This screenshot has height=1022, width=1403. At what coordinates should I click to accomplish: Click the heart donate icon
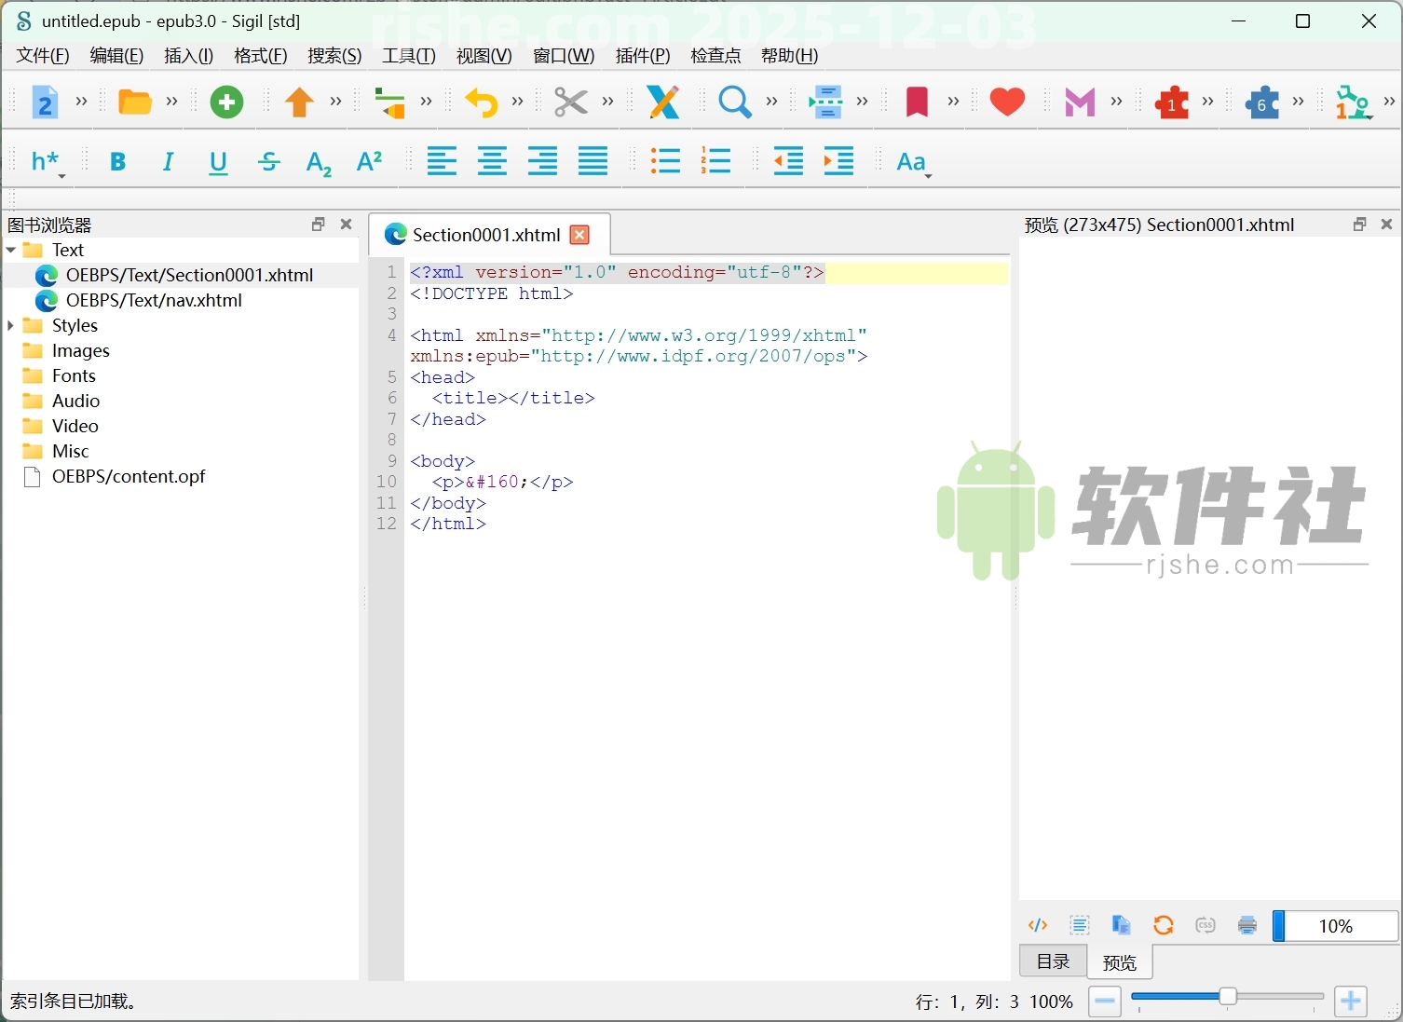click(1006, 102)
